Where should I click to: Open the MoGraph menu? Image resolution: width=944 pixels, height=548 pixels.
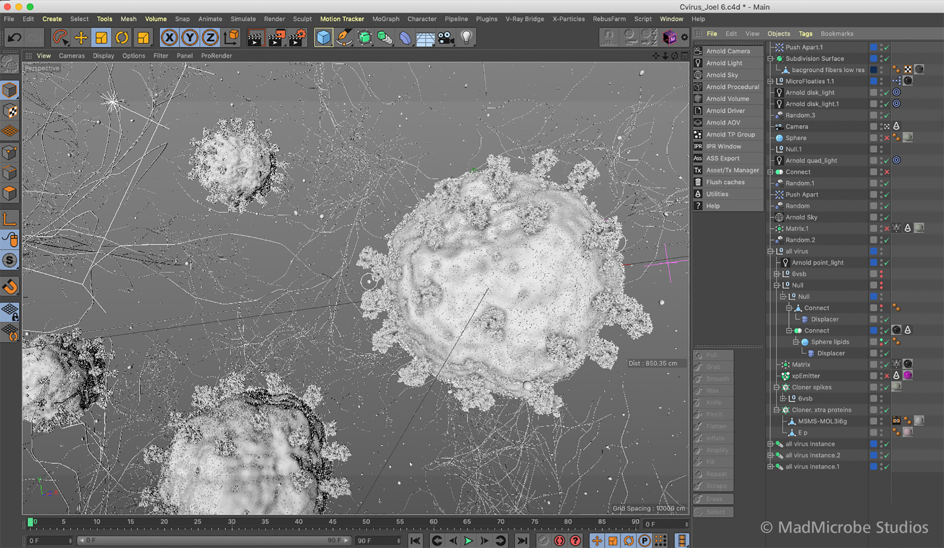[x=385, y=19]
